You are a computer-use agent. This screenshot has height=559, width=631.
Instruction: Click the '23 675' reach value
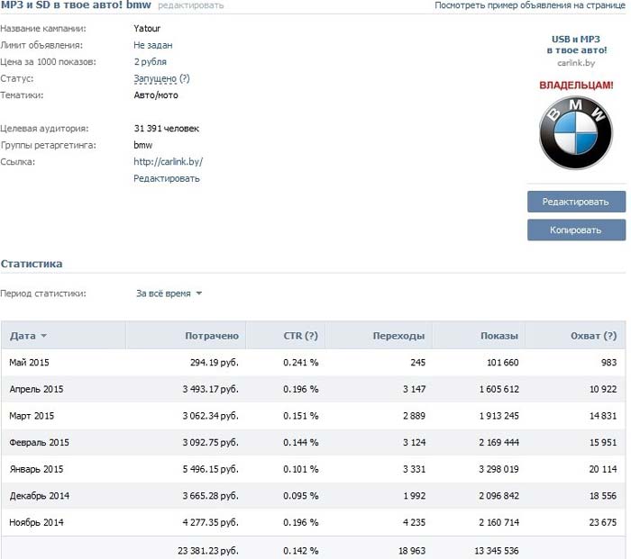tap(603, 522)
